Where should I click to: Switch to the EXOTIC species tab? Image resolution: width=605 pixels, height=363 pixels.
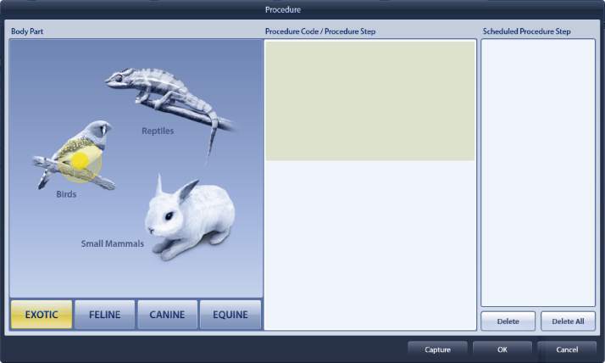(42, 315)
